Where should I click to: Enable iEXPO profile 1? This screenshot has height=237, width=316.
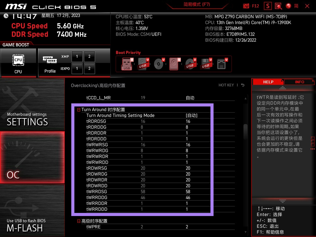coord(77,69)
